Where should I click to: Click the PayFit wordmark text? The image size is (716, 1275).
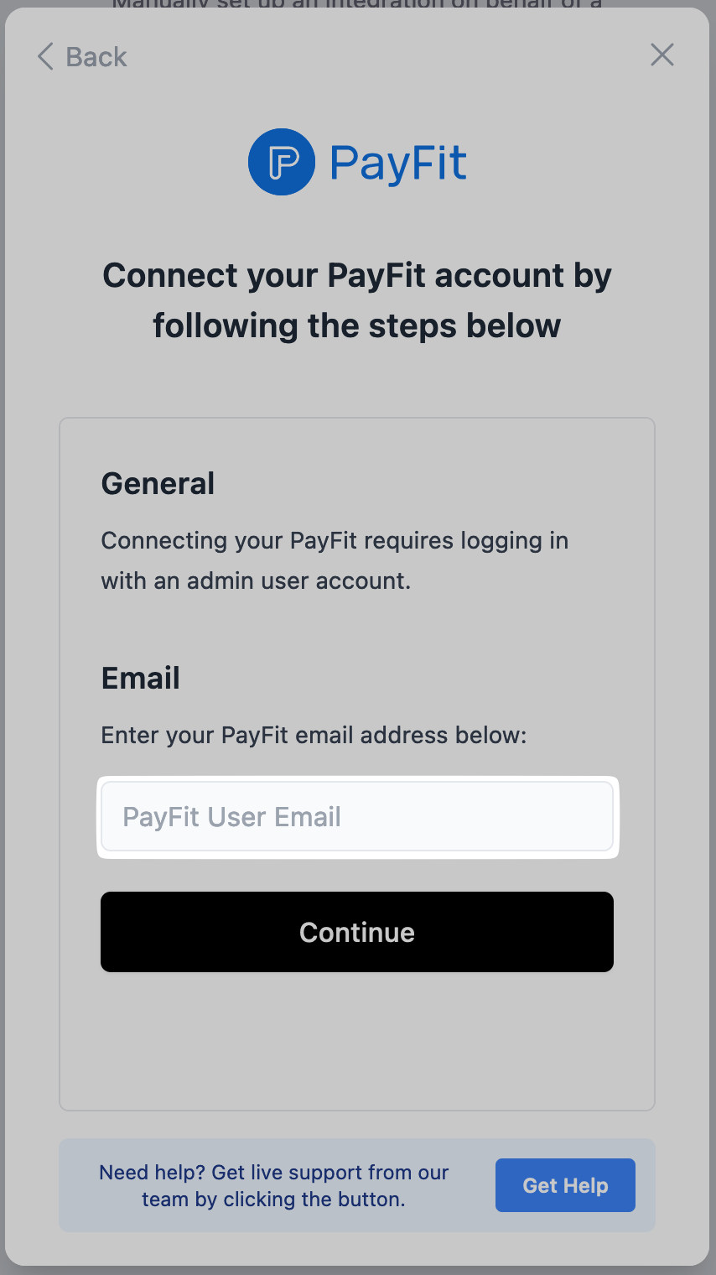(398, 163)
